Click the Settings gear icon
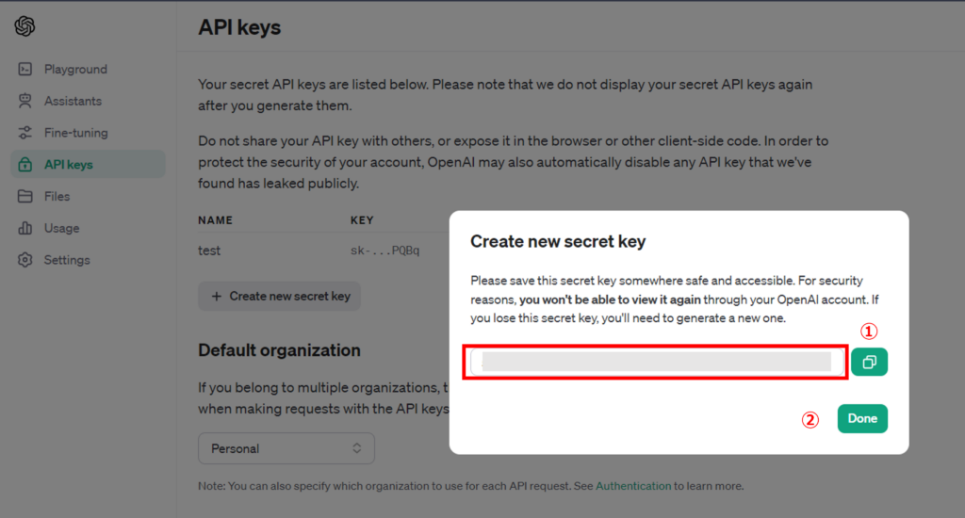The image size is (965, 518). pyautogui.click(x=25, y=260)
